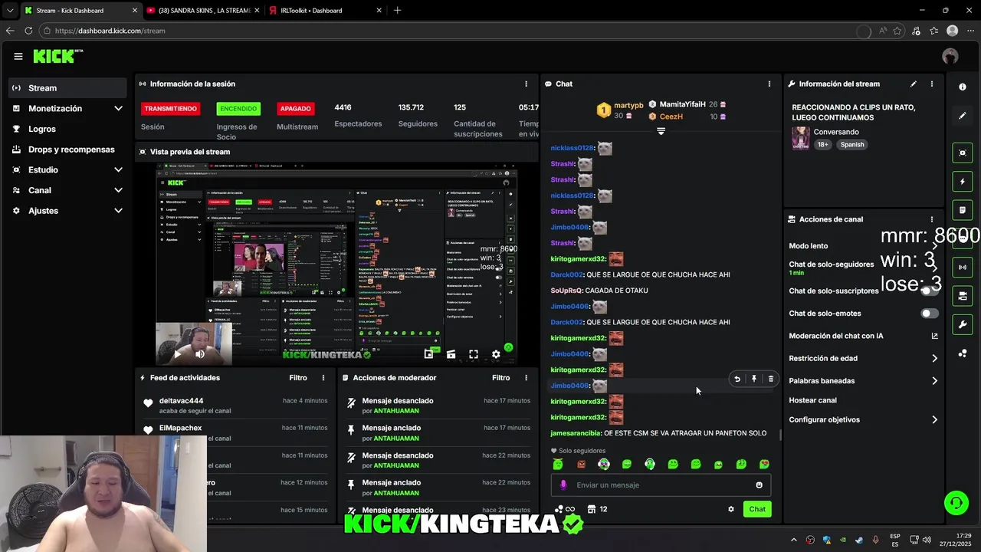Select the capture frame icon in right rail

(x=963, y=153)
